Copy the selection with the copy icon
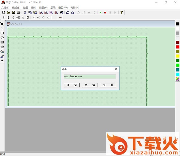 coord(30,12)
